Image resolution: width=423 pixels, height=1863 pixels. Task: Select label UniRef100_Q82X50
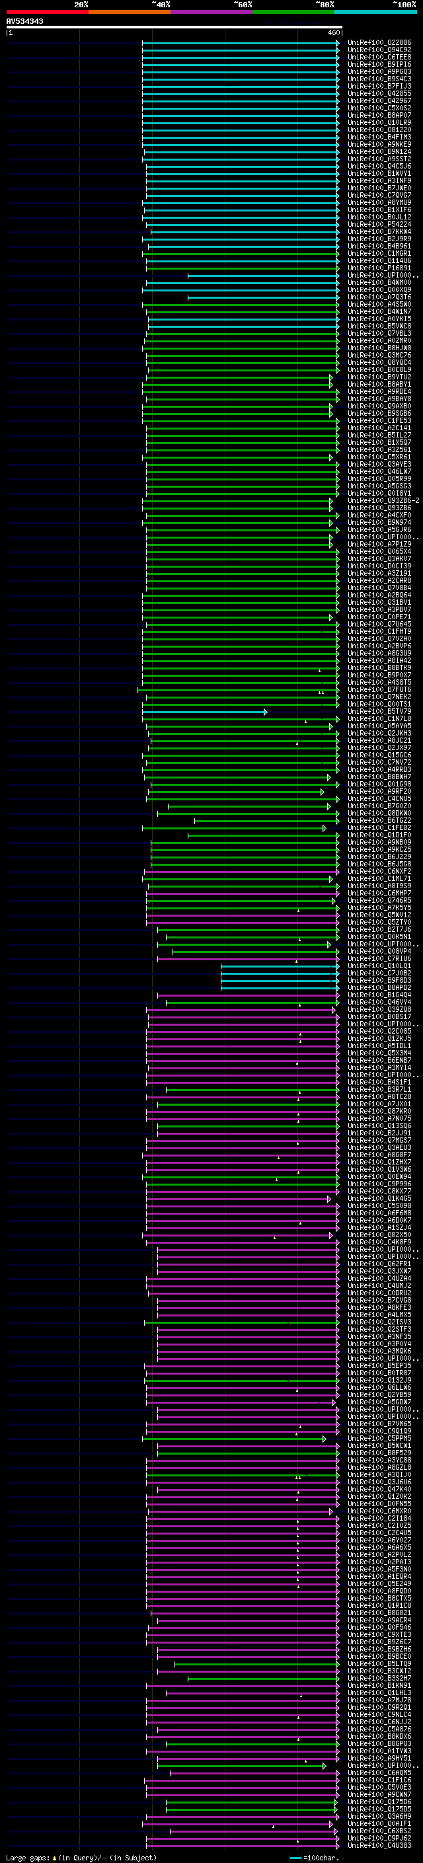point(379,1235)
